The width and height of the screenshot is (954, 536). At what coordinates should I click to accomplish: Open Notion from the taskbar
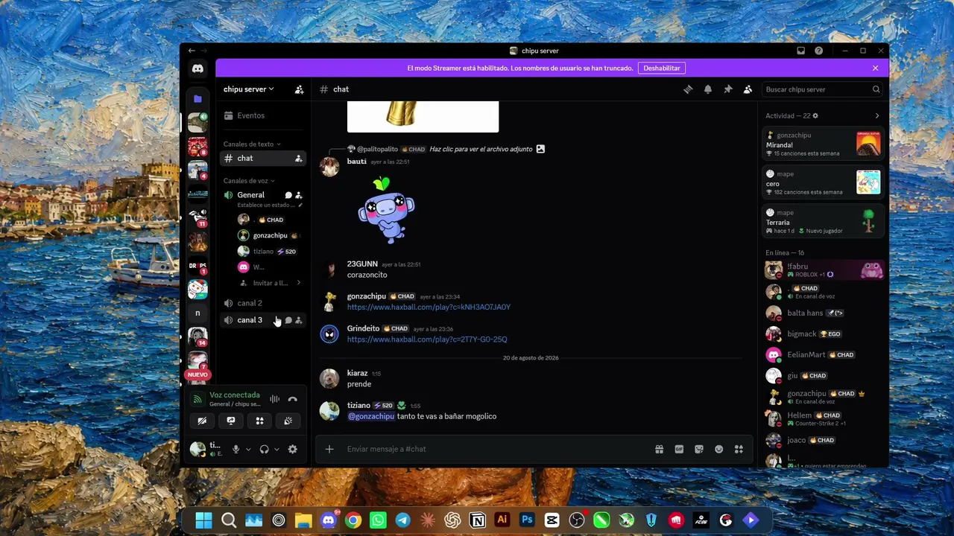(x=478, y=520)
